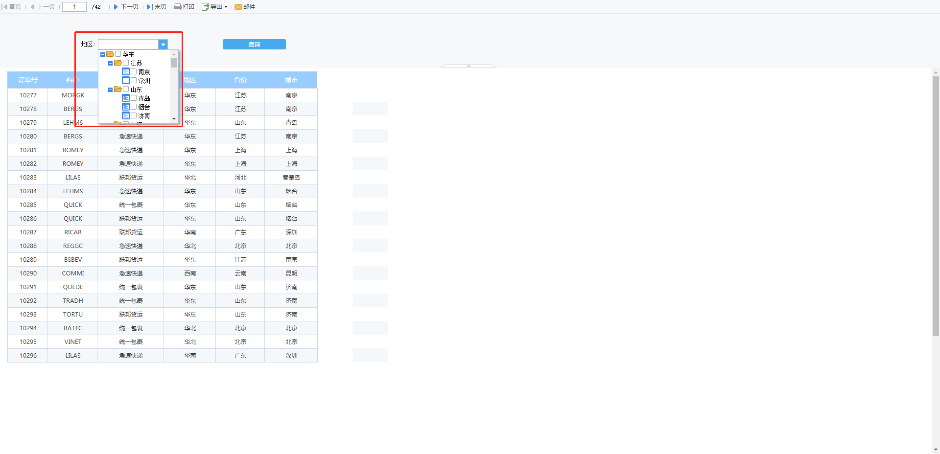Click the 秦皇岛 city cell

tap(291, 178)
